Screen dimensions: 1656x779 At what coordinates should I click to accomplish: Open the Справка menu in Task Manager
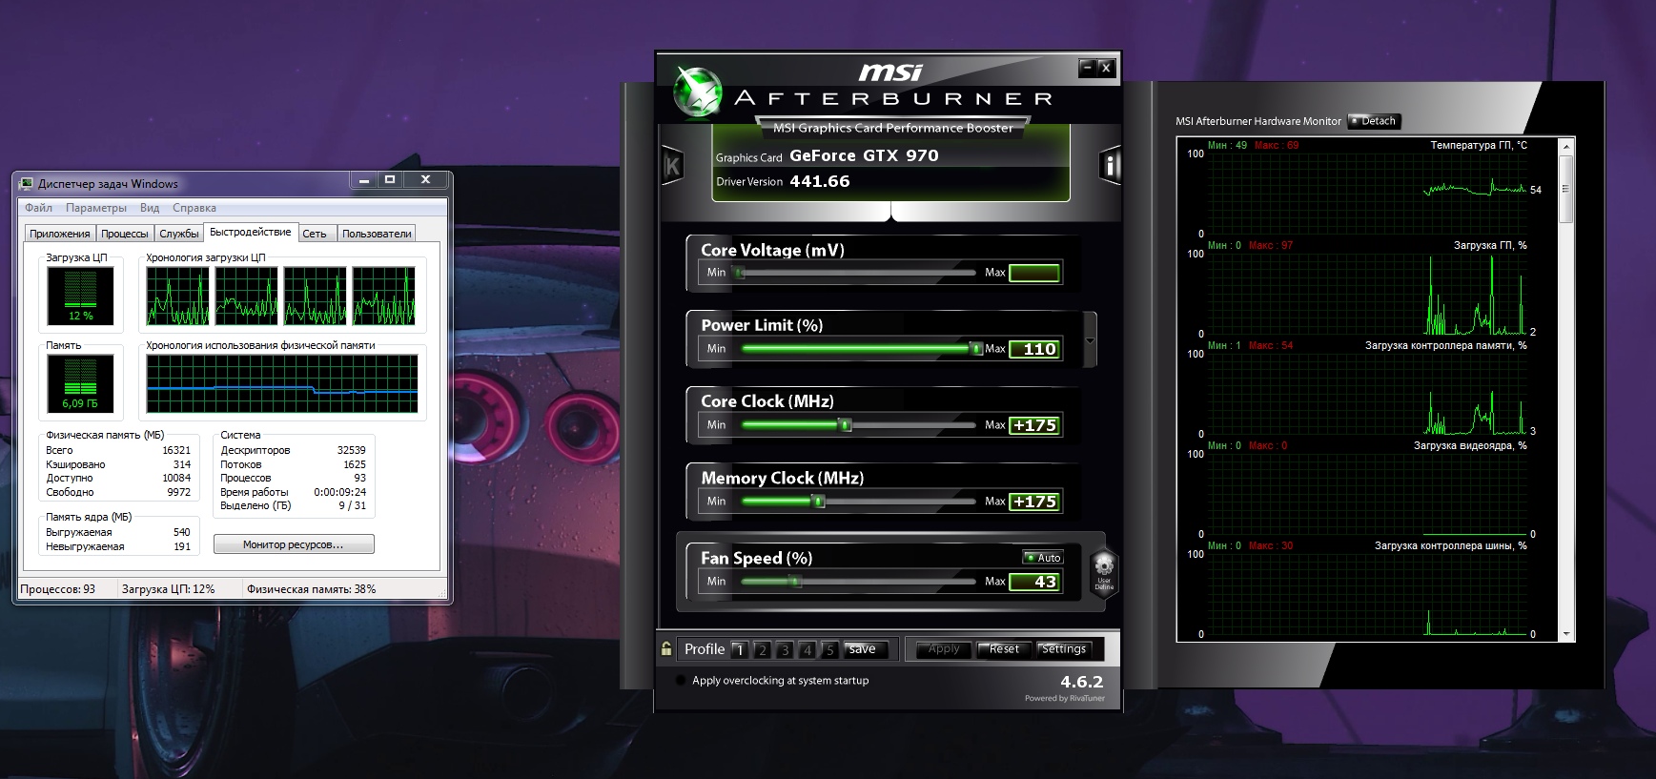(x=194, y=208)
